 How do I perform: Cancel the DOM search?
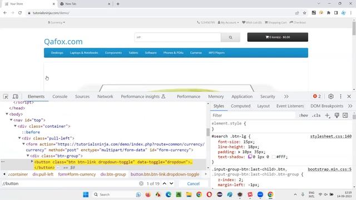(193, 184)
